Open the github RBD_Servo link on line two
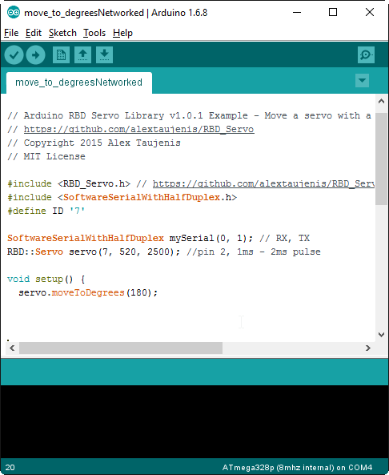This screenshot has width=389, height=475. point(139,129)
